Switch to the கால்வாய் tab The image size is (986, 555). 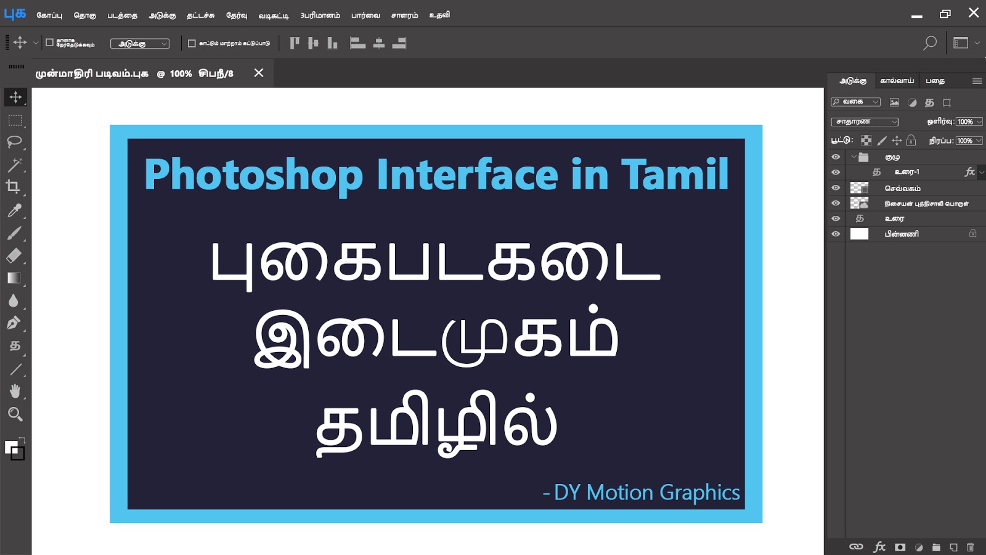[897, 81]
